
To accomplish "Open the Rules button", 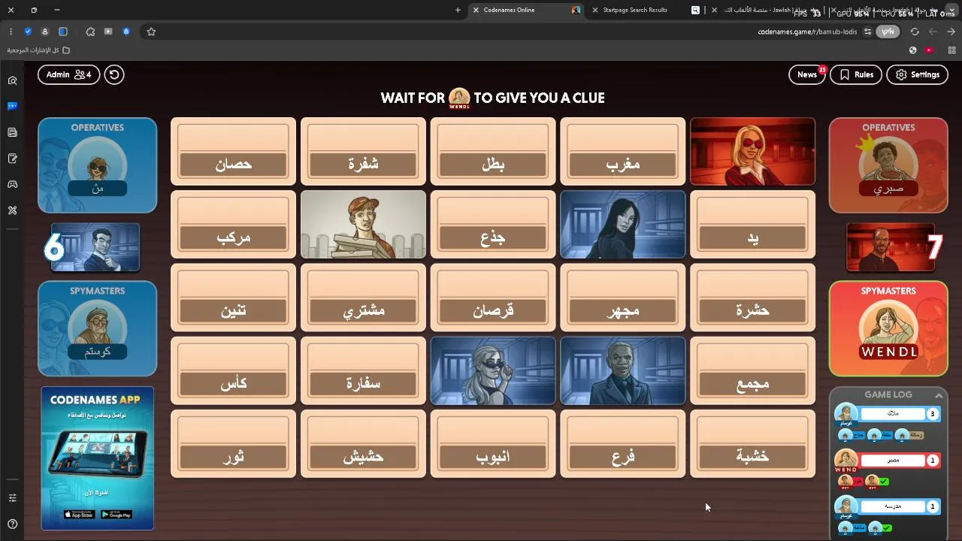I will 856,74.
